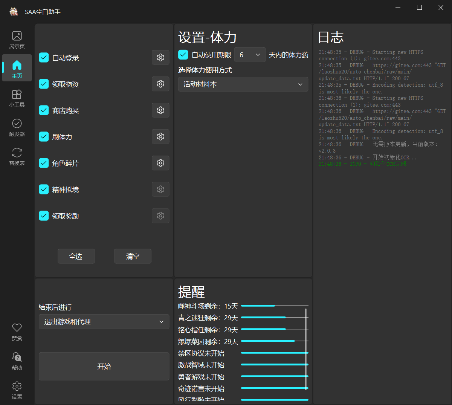The height and width of the screenshot is (405, 452).
Task: Disable the 精神拟境 checkbox
Action: pyautogui.click(x=44, y=190)
